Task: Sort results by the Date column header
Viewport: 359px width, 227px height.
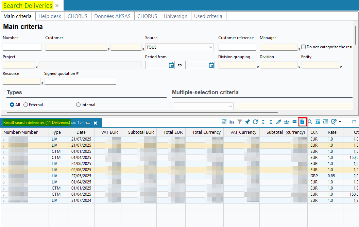Action: point(81,132)
